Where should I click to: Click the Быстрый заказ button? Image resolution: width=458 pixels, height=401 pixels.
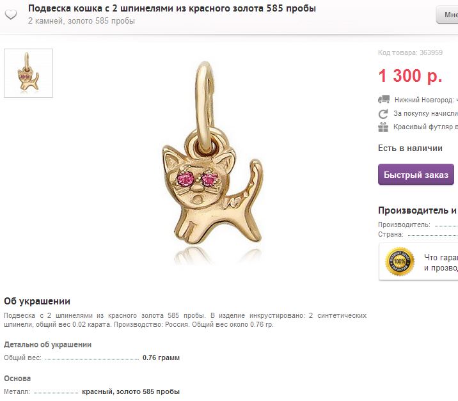[x=416, y=175]
